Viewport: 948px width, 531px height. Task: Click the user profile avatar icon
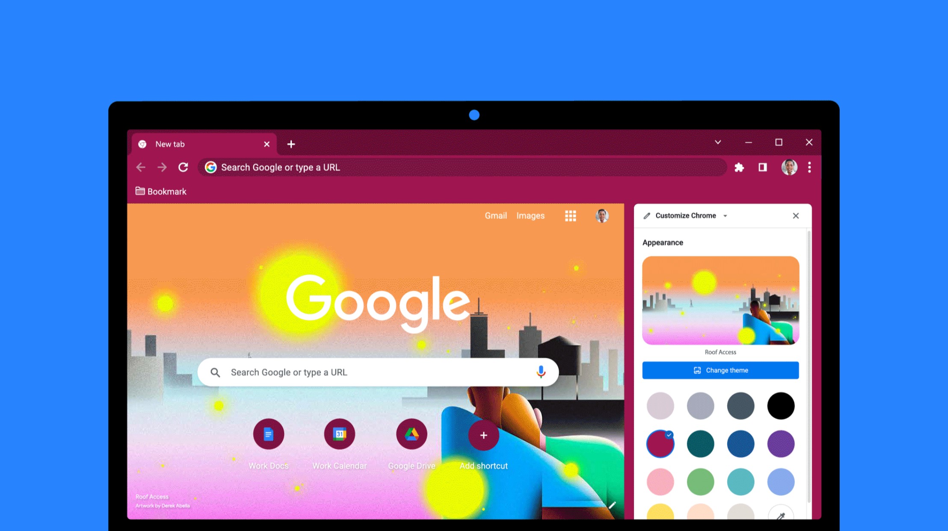tap(789, 167)
